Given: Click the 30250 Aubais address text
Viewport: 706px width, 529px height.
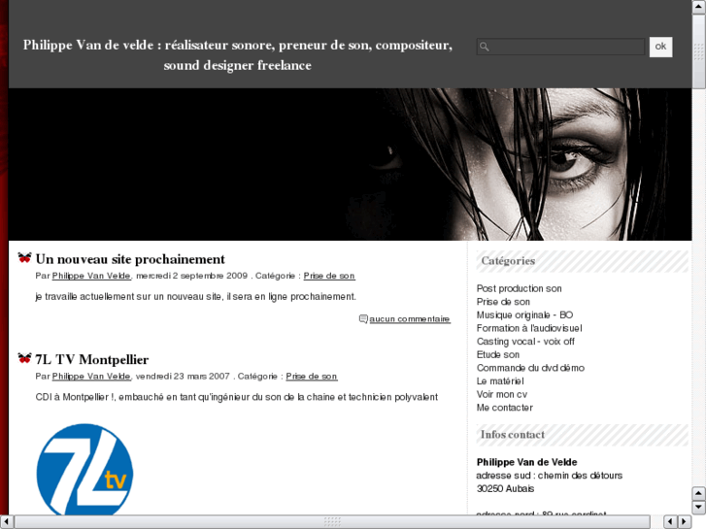Looking at the screenshot, I should pos(505,489).
